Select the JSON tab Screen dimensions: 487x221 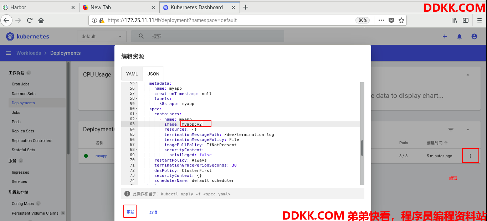click(153, 74)
